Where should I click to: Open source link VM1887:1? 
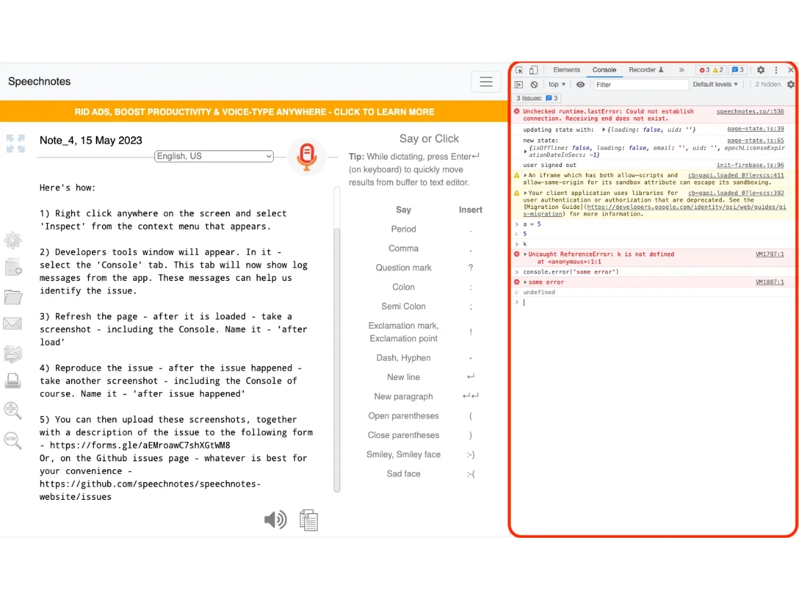click(770, 282)
